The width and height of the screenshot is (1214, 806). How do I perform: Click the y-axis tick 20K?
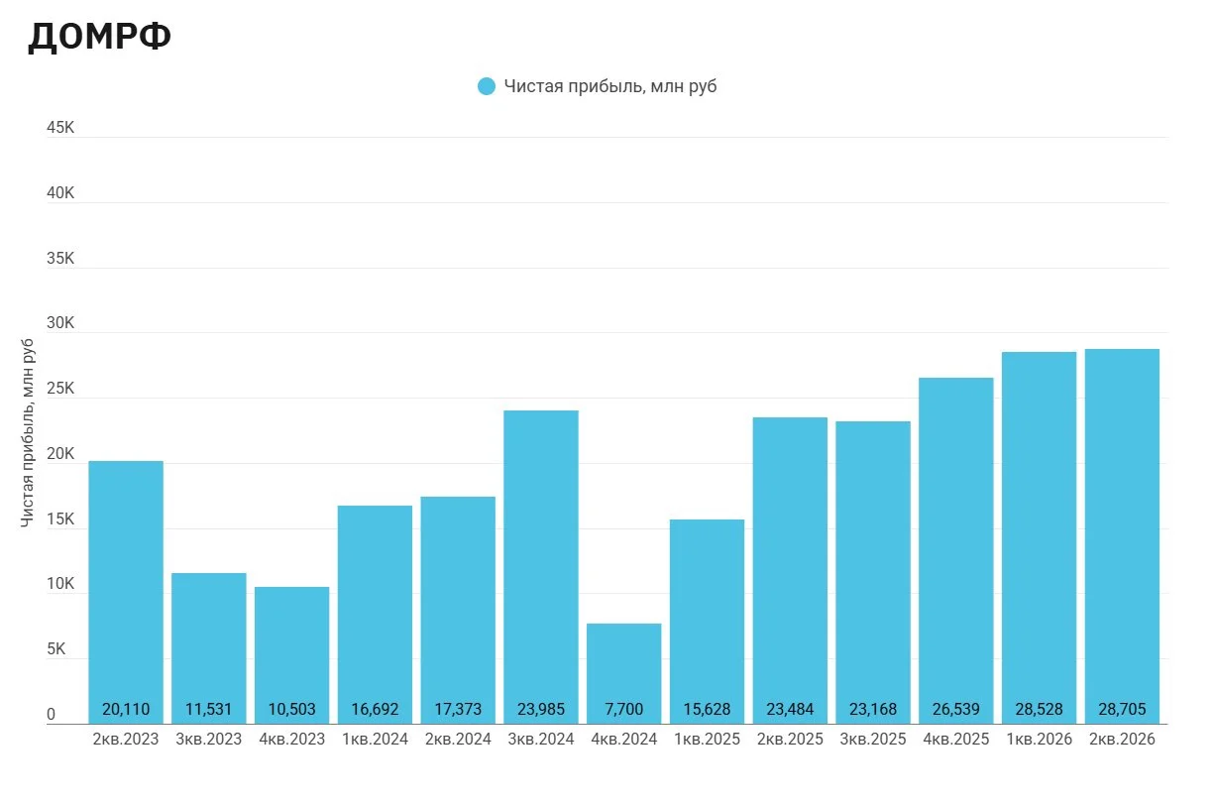(x=60, y=454)
